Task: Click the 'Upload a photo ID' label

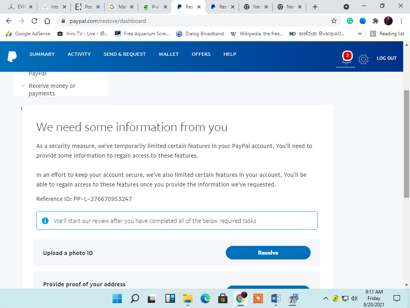Action: point(68,253)
